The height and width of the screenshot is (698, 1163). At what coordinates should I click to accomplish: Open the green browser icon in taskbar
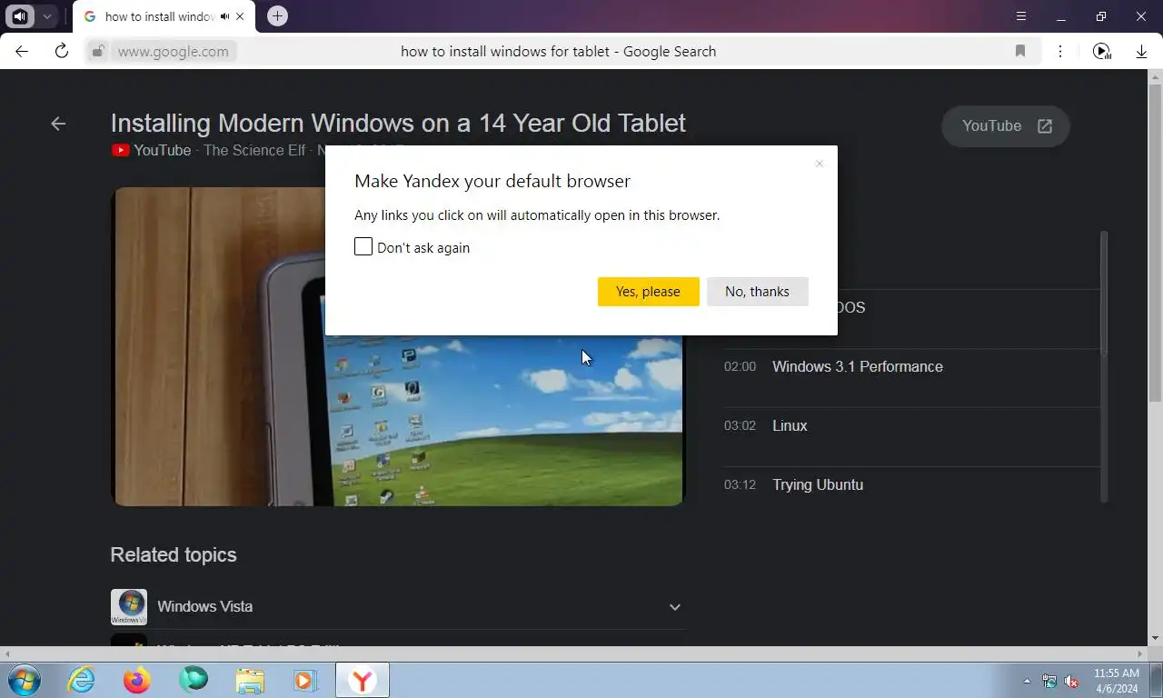(194, 679)
